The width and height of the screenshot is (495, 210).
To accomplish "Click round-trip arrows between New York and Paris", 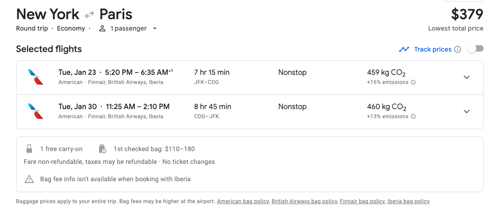I will pyautogui.click(x=90, y=15).
